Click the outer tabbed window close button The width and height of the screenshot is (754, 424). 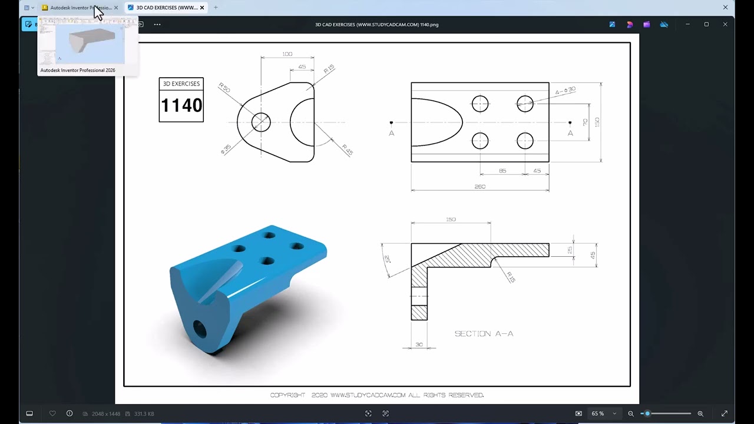pos(726,8)
